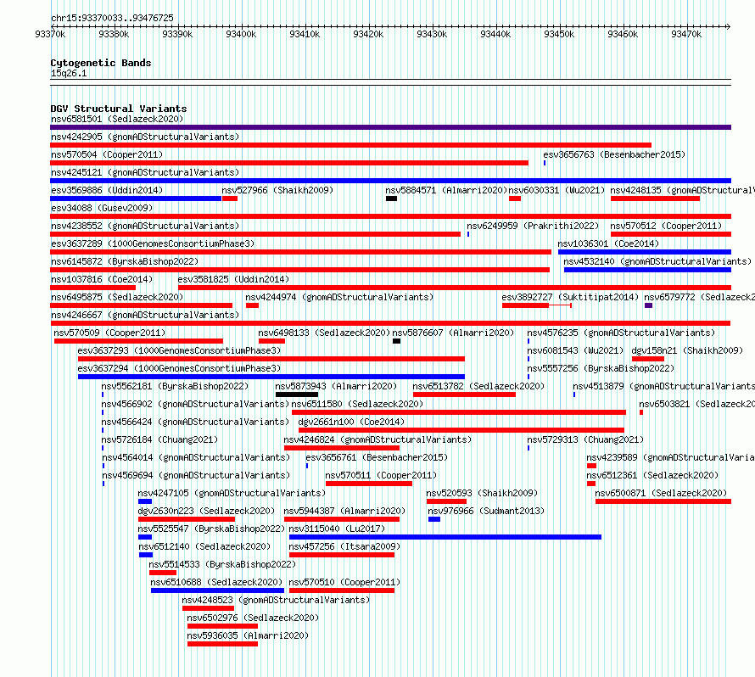Viewport: 755px width, 677px height.
Task: Open nsv6513782 (Sedlazeck2020) variant
Action: tap(478, 386)
